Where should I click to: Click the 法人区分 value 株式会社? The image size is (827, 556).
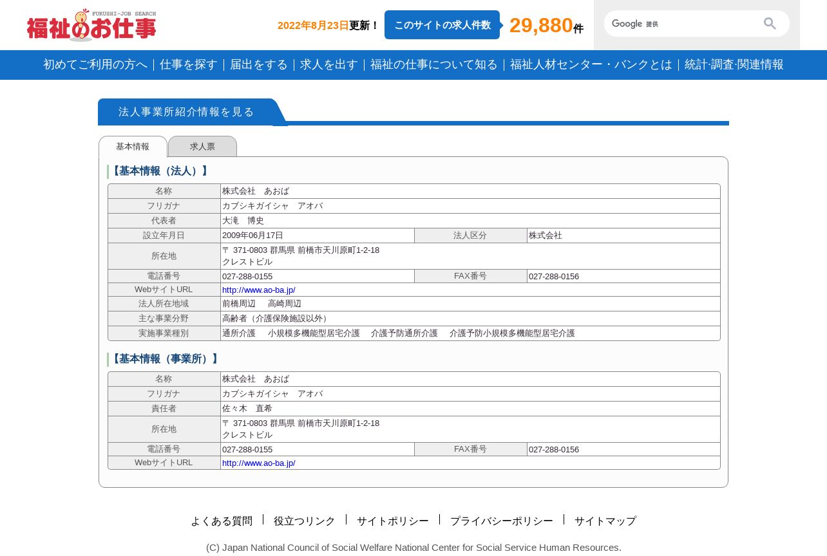coord(546,236)
